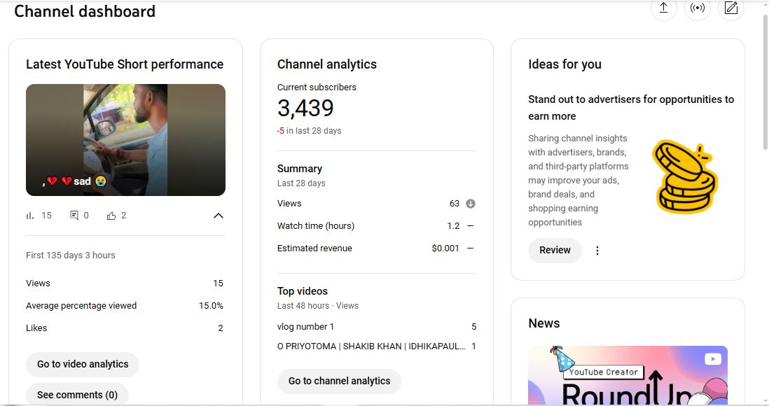This screenshot has width=769, height=406.
Task: Click the views bar chart icon showing 15
Action: [30, 216]
